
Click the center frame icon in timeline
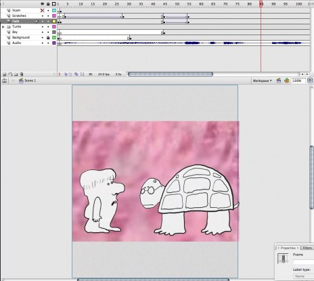coord(60,74)
